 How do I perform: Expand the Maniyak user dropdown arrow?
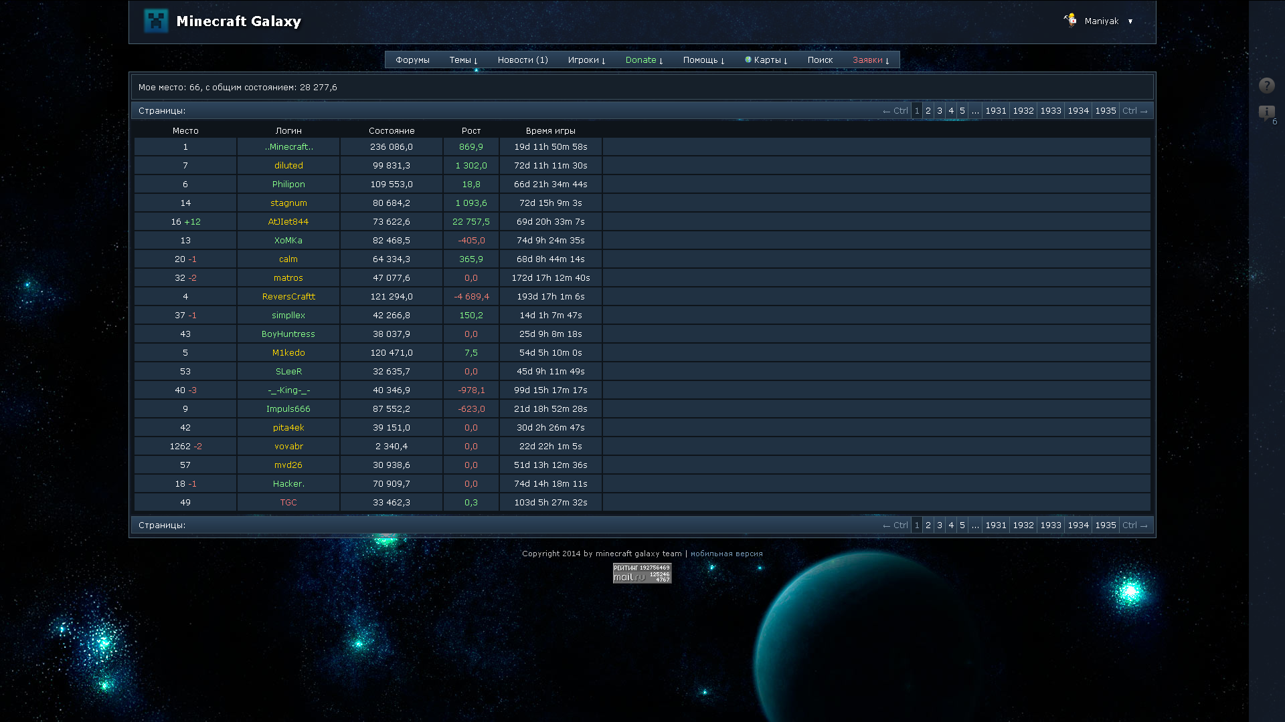(x=1130, y=21)
